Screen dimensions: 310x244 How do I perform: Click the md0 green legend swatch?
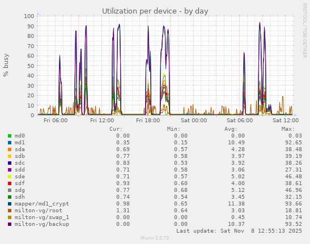coord(10,136)
